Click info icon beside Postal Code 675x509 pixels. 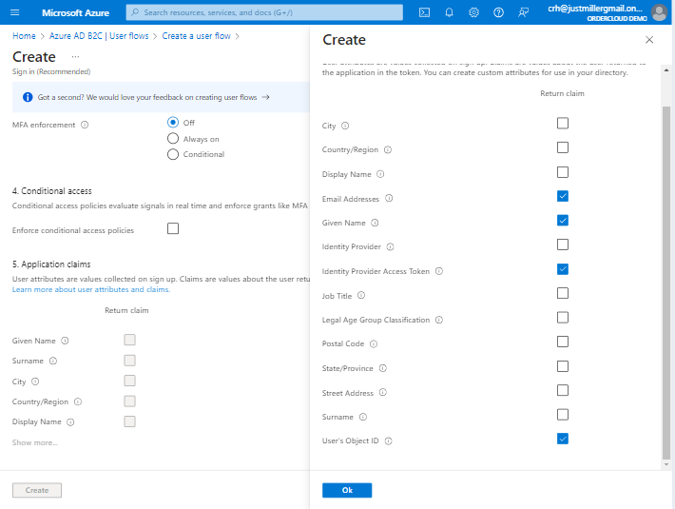pos(374,343)
